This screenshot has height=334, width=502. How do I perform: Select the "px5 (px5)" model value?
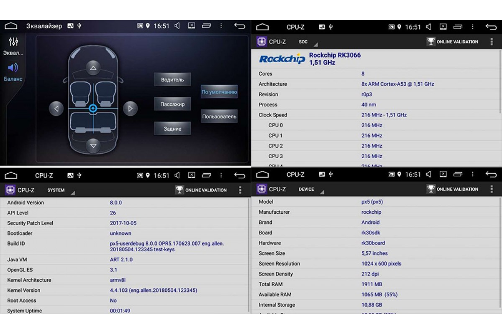tap(372, 202)
